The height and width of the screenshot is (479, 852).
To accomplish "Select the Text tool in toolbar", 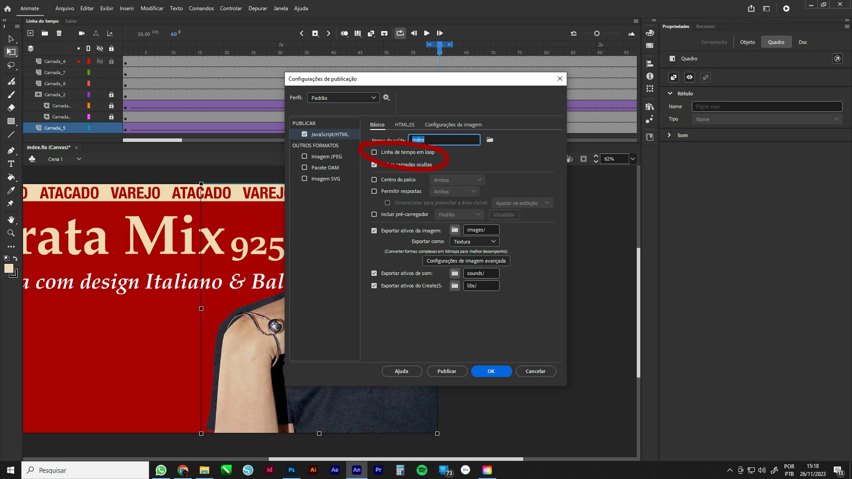I will coord(11,164).
